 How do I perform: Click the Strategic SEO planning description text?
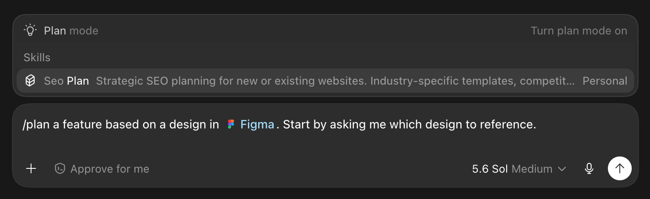tap(335, 81)
